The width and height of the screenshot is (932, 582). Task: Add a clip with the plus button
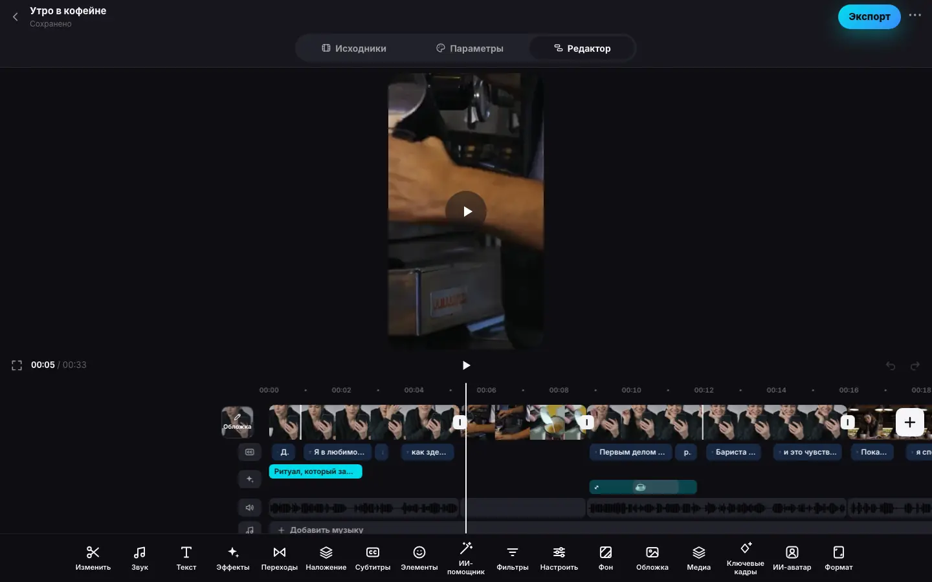[x=910, y=422]
